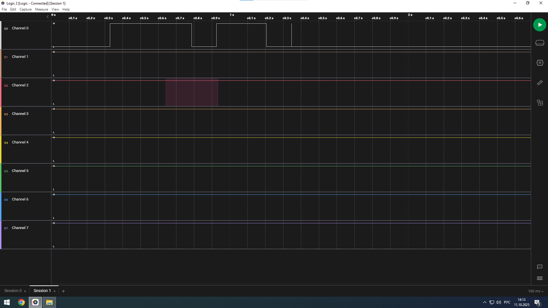
Task: Collapse channel labels with the left chevron
Action: [48, 17]
